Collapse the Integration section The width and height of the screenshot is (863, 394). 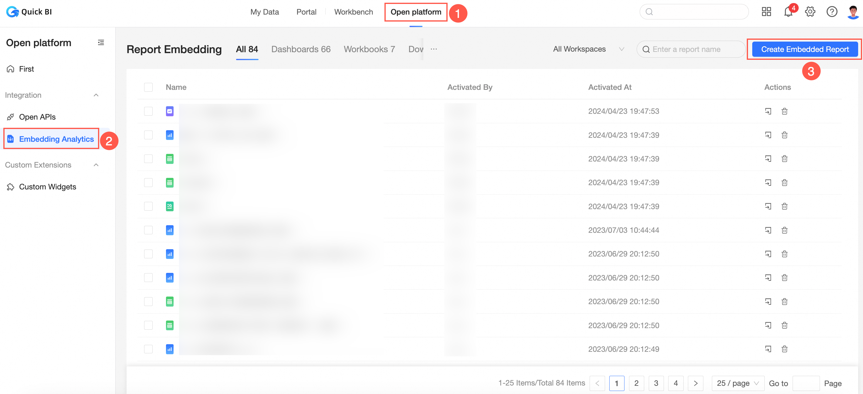pyautogui.click(x=96, y=95)
